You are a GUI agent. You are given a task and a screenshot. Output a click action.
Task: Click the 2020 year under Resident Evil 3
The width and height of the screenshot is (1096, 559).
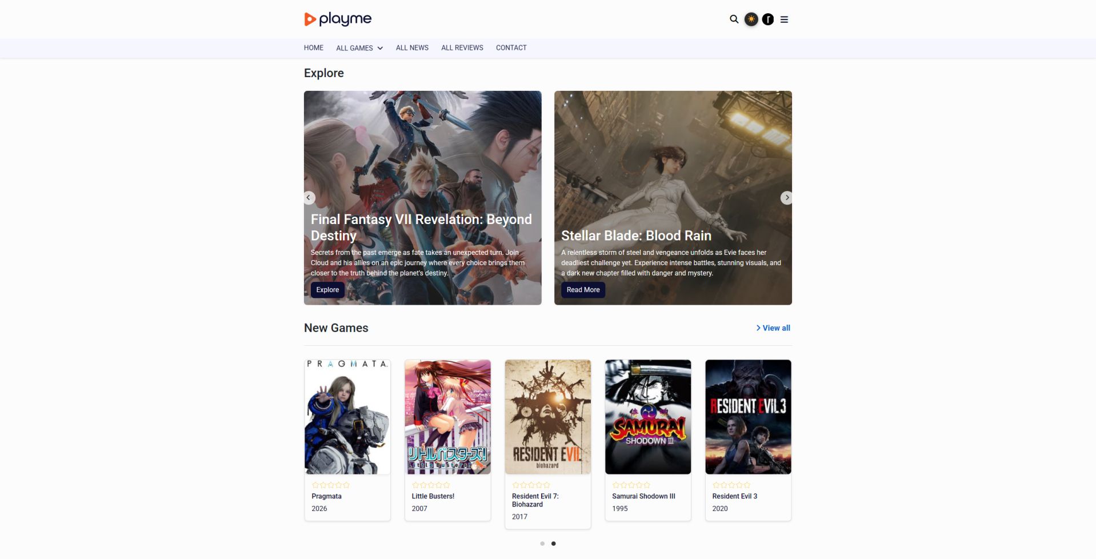point(720,509)
